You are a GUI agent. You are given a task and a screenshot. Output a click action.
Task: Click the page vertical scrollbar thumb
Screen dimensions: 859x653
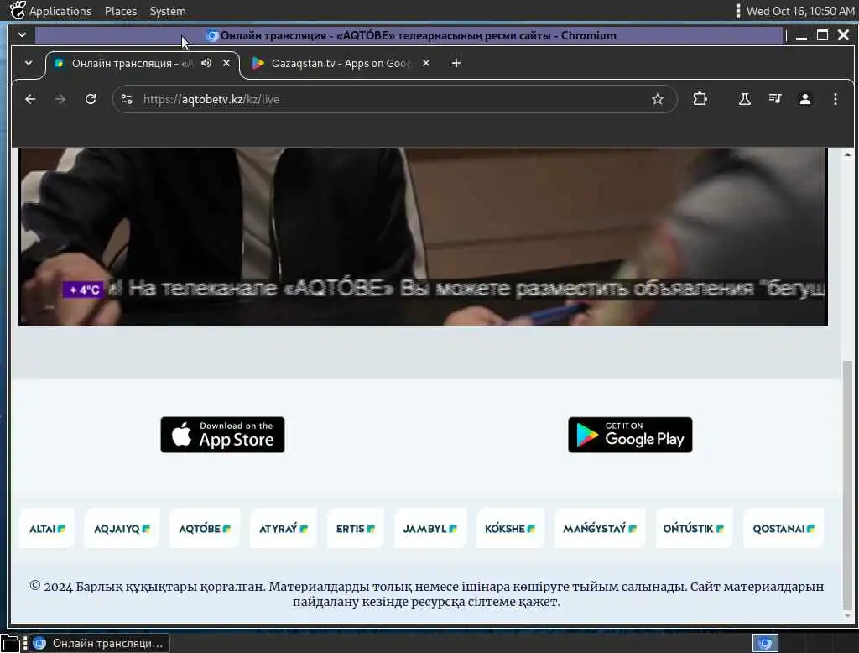(x=847, y=485)
